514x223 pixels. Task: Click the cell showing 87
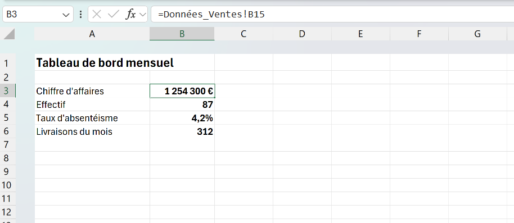182,104
